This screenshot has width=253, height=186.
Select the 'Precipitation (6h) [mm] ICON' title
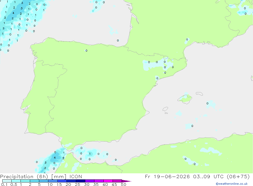[x=41, y=176]
